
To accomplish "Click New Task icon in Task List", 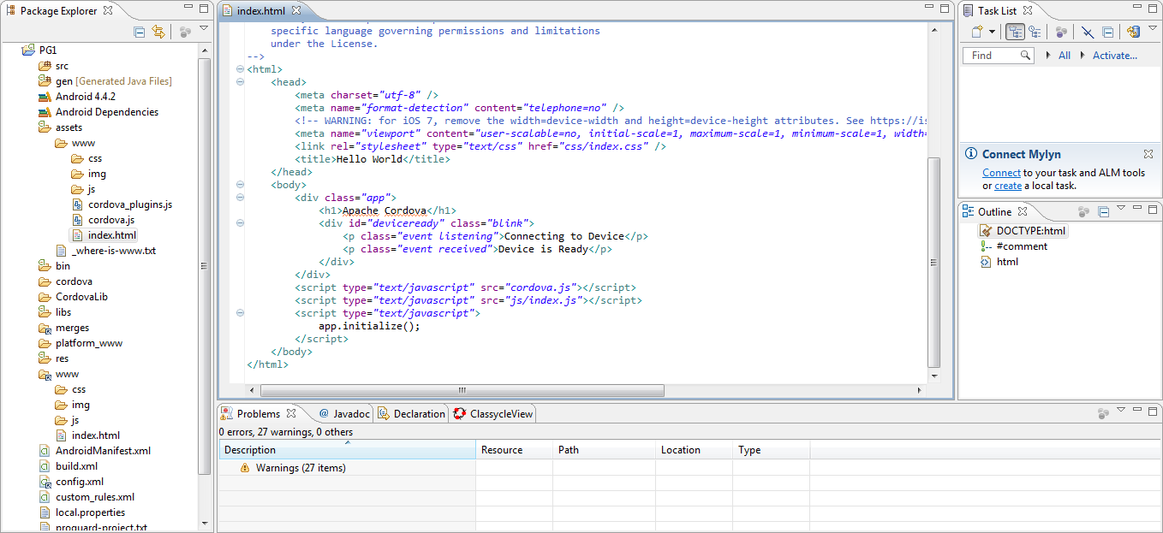I will (x=977, y=32).
